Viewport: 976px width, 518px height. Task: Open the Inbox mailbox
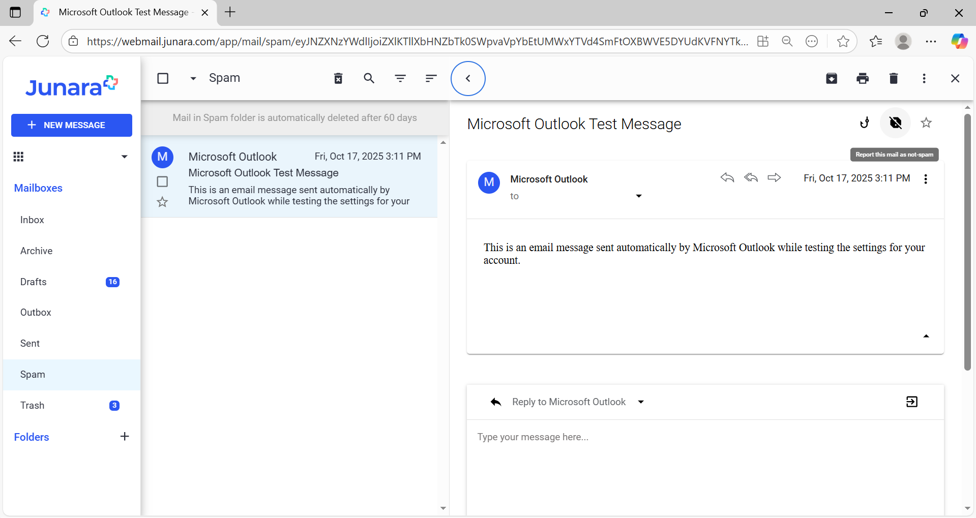pyautogui.click(x=72, y=220)
